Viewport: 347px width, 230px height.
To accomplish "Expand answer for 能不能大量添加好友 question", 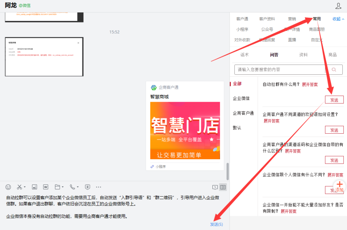I will coord(288,212).
